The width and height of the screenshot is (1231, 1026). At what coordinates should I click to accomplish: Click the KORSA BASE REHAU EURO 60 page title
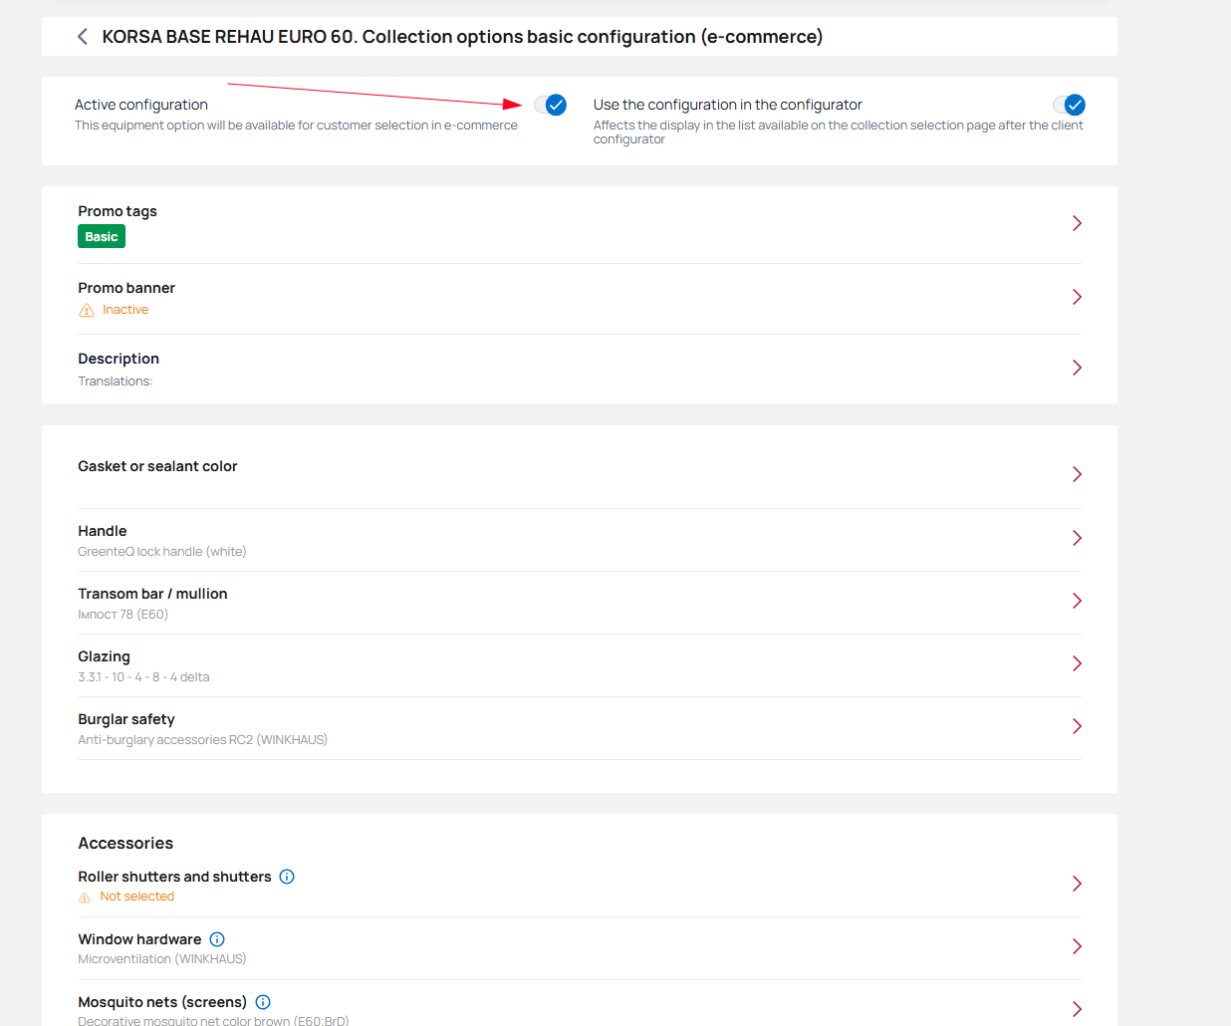click(x=462, y=37)
